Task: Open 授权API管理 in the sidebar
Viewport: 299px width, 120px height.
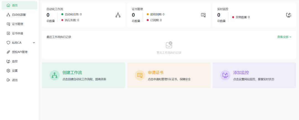Action: coord(19,52)
